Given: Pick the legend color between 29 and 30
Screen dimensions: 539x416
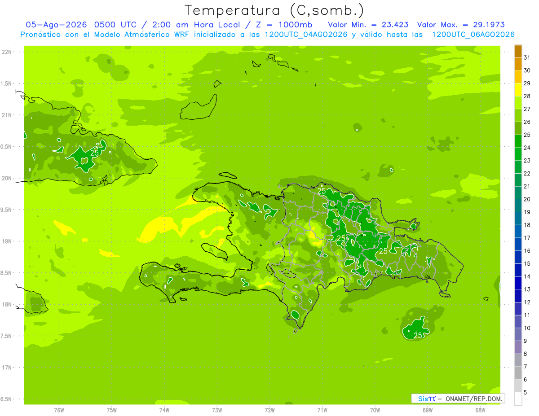Looking at the screenshot, I should 518,77.
